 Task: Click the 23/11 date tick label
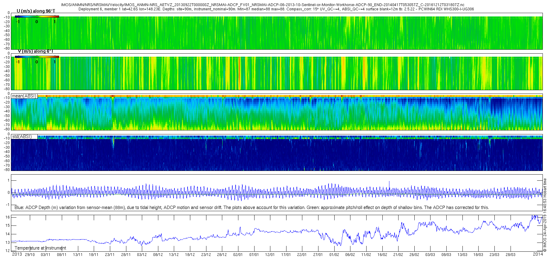point(110,255)
